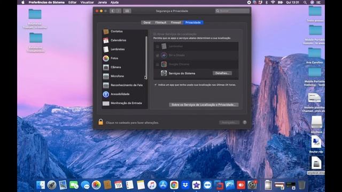This screenshot has height=192, width=342.
Task: Select Calendários in the privacy list
Action: pyautogui.click(x=125, y=41)
